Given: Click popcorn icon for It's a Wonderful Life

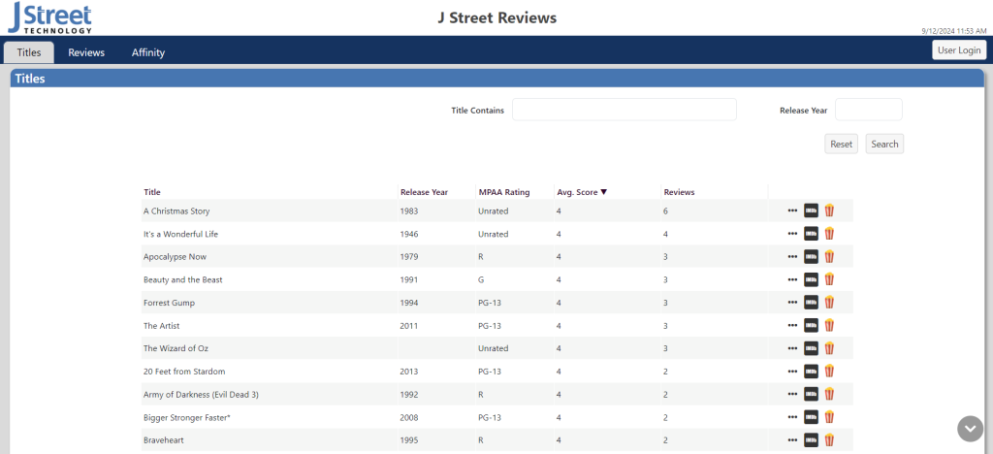Looking at the screenshot, I should (x=829, y=234).
